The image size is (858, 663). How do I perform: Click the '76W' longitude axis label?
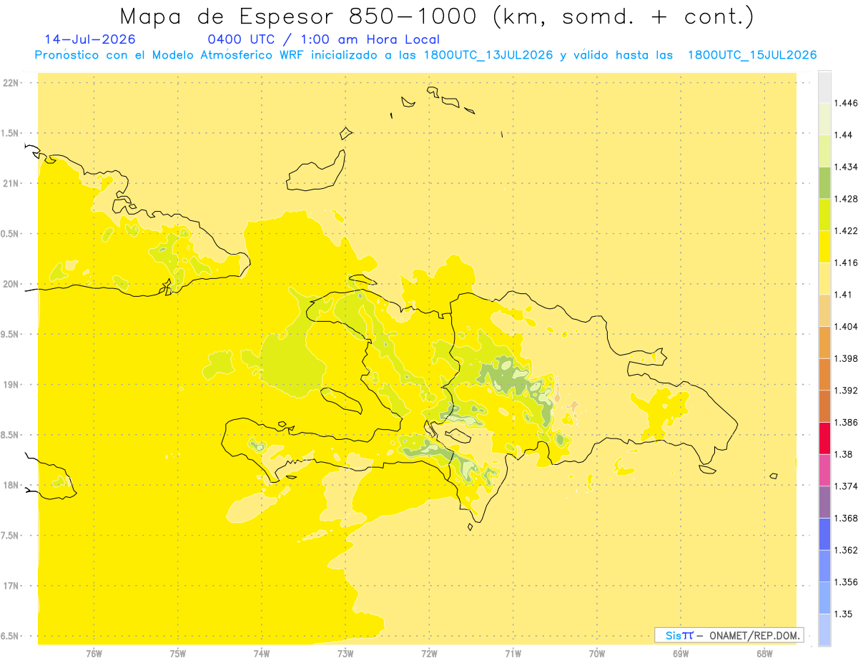(x=94, y=654)
